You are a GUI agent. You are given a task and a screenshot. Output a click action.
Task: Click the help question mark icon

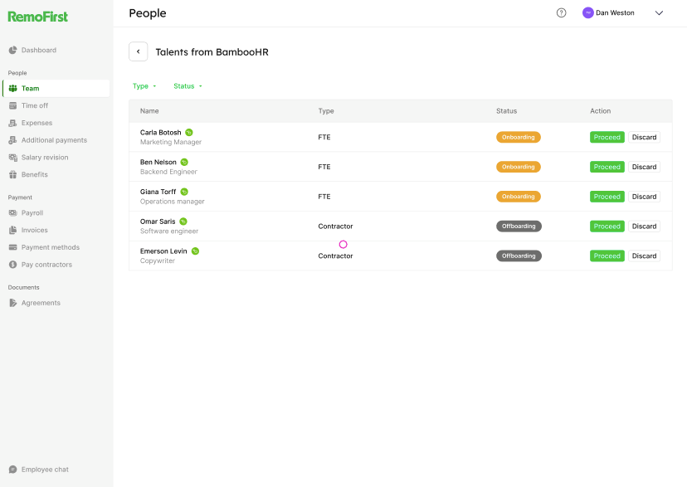(x=561, y=13)
